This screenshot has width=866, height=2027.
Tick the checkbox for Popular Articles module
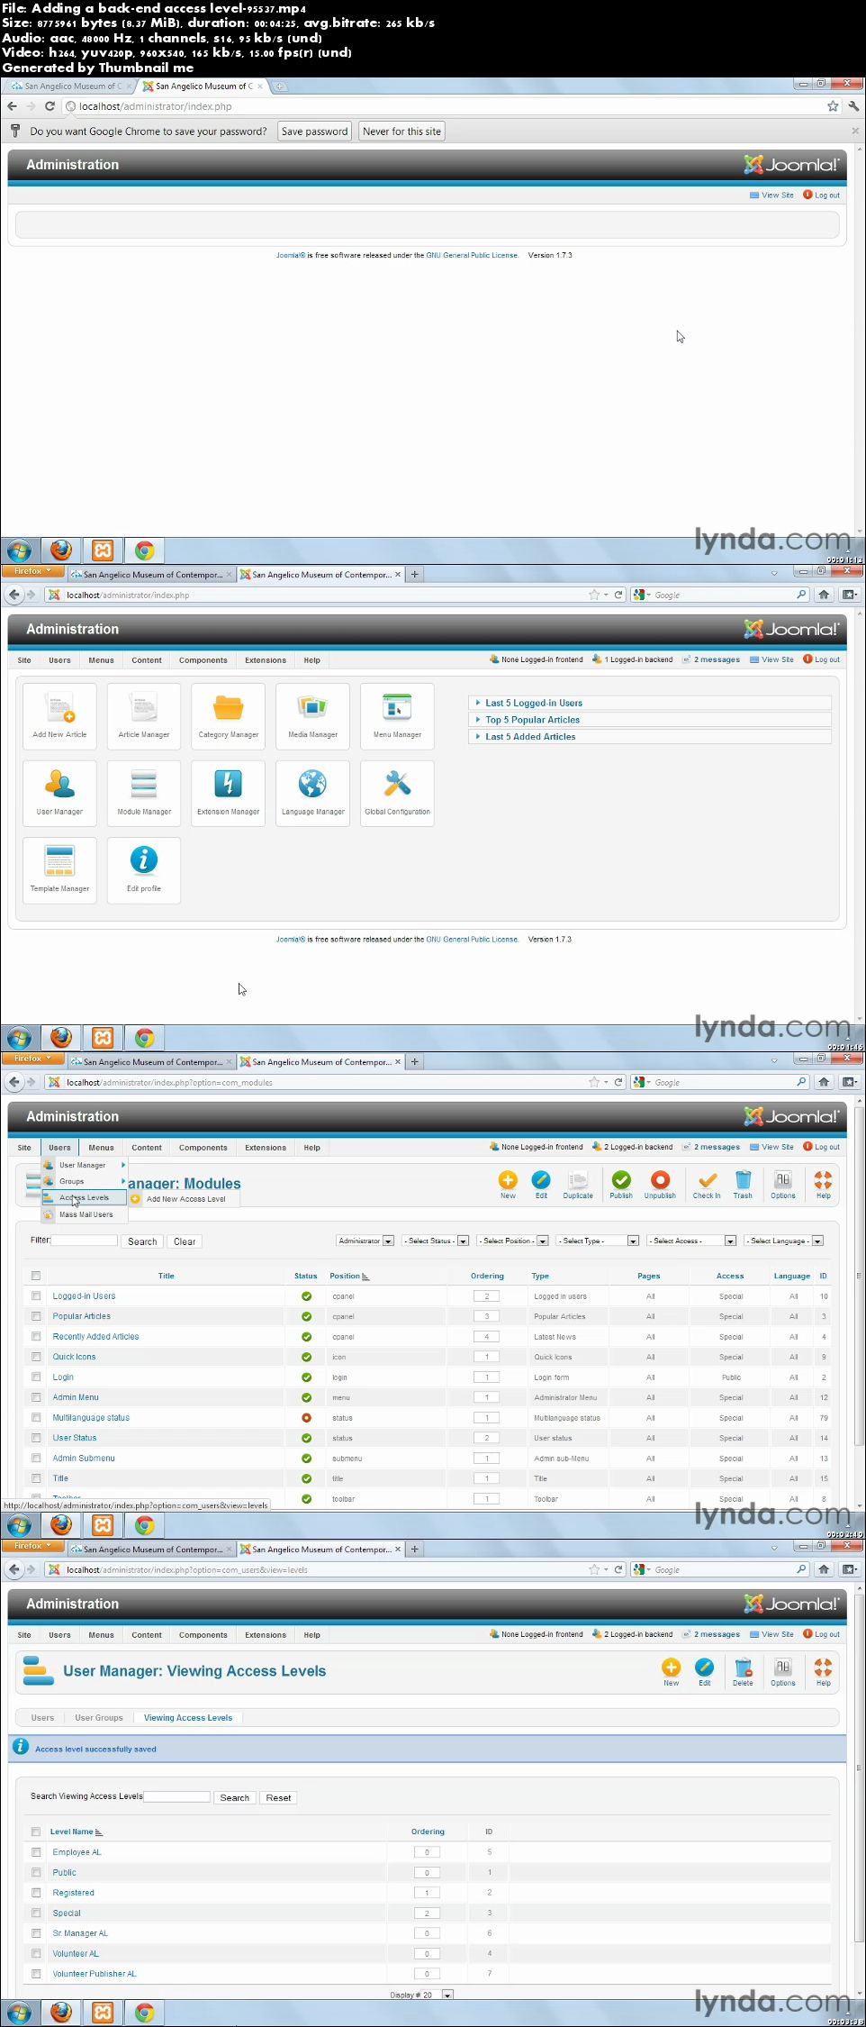[x=36, y=1316]
